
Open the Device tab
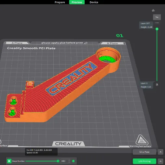point(94,2)
